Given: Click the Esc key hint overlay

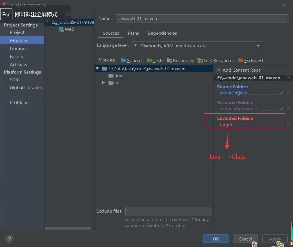Looking at the screenshot, I should (x=6, y=14).
